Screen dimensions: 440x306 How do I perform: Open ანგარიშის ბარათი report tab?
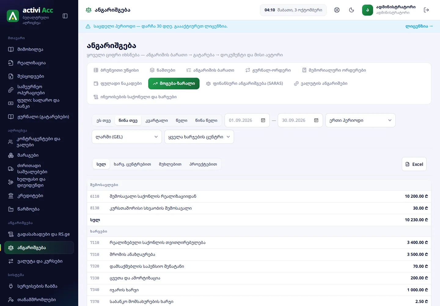(x=210, y=70)
